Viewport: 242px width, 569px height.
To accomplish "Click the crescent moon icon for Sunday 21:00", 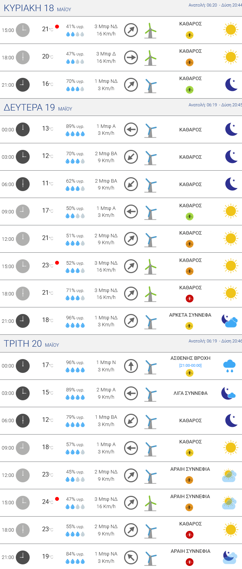I will point(231,85).
